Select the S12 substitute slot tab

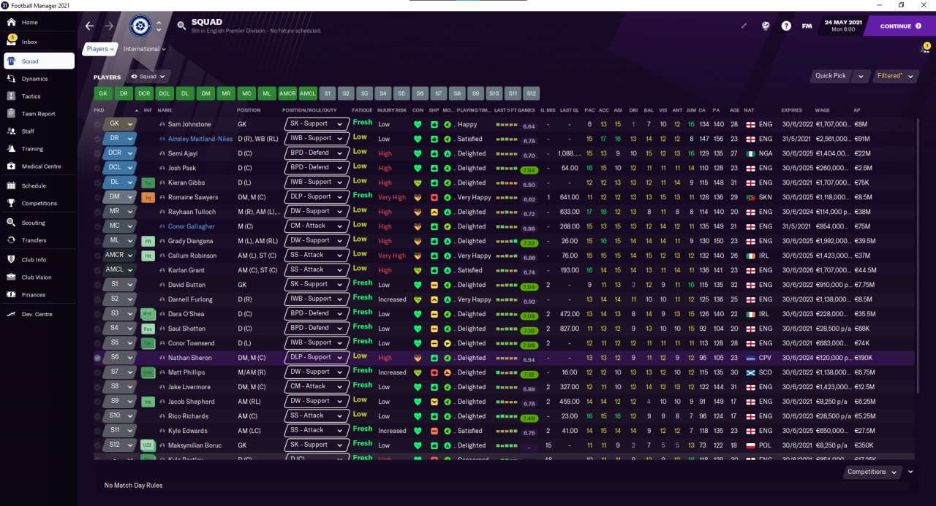[531, 93]
